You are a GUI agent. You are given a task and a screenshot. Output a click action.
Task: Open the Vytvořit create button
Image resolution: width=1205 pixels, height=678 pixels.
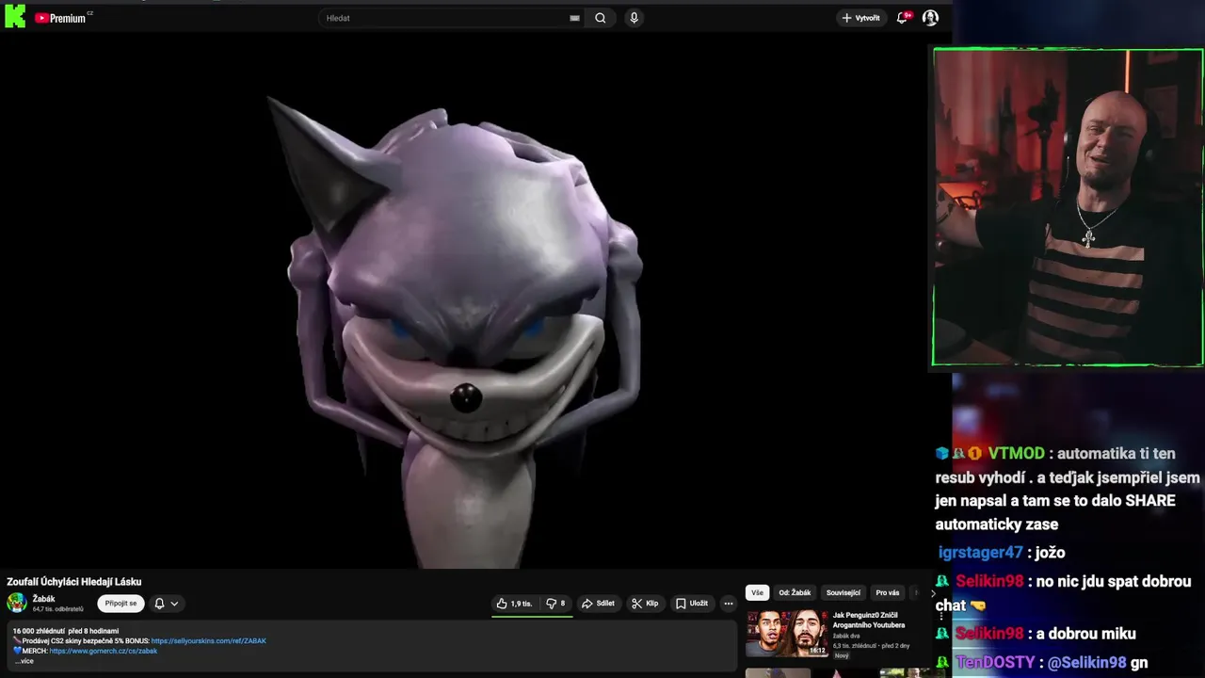tap(860, 18)
